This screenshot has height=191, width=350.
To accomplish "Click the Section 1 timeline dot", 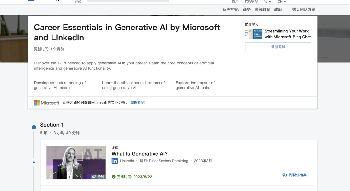I will (34, 127).
